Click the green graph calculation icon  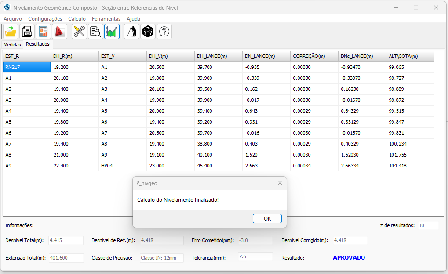(112, 31)
